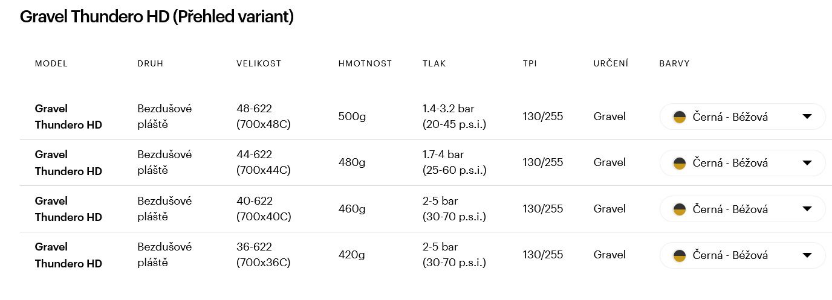Click the Gravel Thundero HD variants heading
This screenshot has height=300, width=832.
pos(157,16)
